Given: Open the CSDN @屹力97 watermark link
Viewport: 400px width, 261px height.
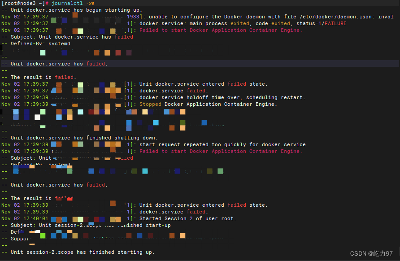Looking at the screenshot, I should (372, 254).
